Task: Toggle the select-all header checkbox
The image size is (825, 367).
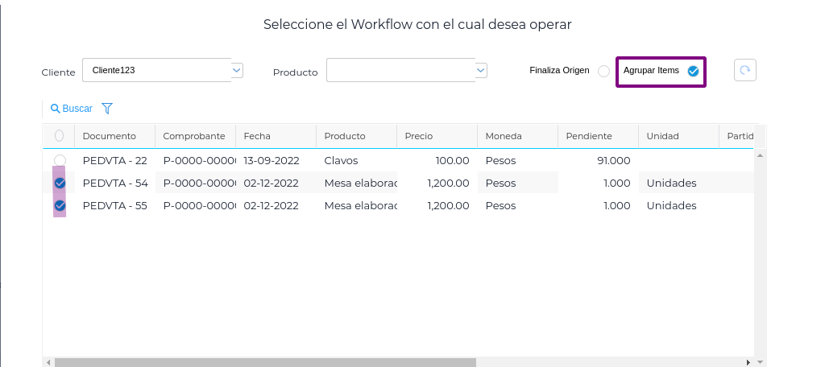Action: 59,136
